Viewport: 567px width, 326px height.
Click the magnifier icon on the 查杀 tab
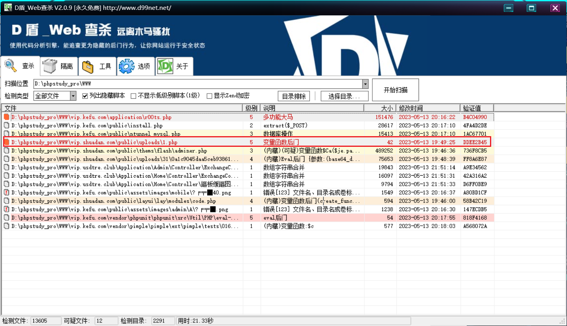click(x=11, y=66)
